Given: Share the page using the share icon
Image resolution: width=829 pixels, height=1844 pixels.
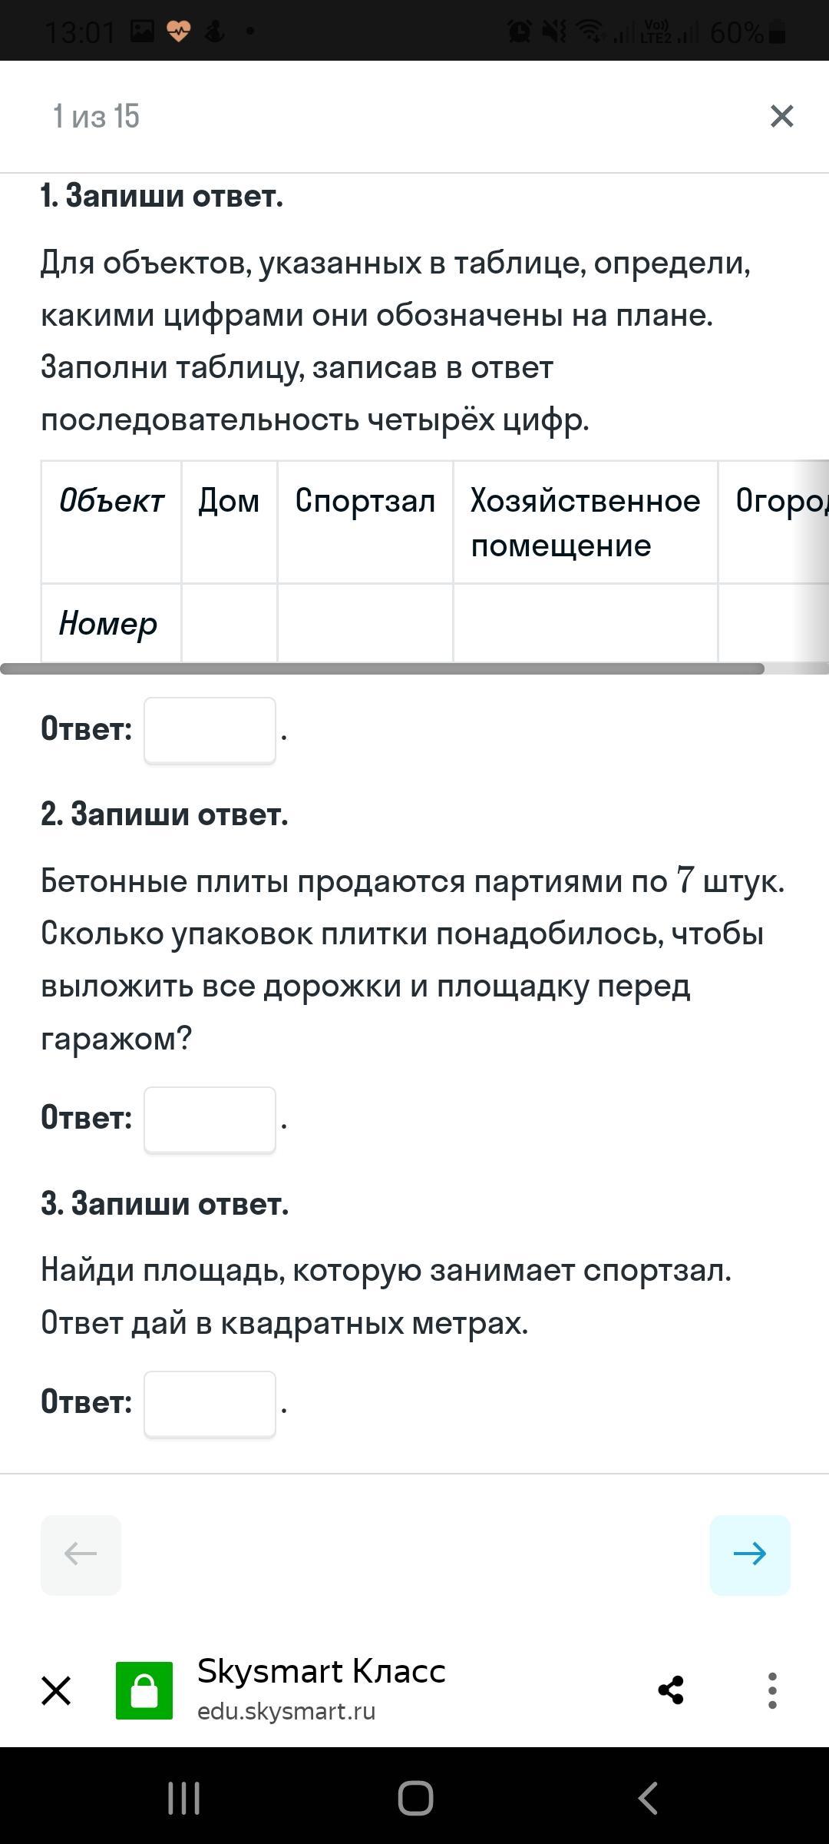Looking at the screenshot, I should point(670,1690).
